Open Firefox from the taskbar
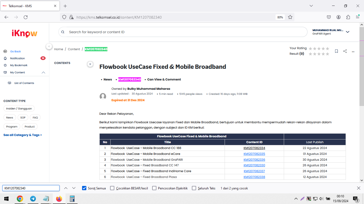The height and width of the screenshot is (204, 364). 59,199
